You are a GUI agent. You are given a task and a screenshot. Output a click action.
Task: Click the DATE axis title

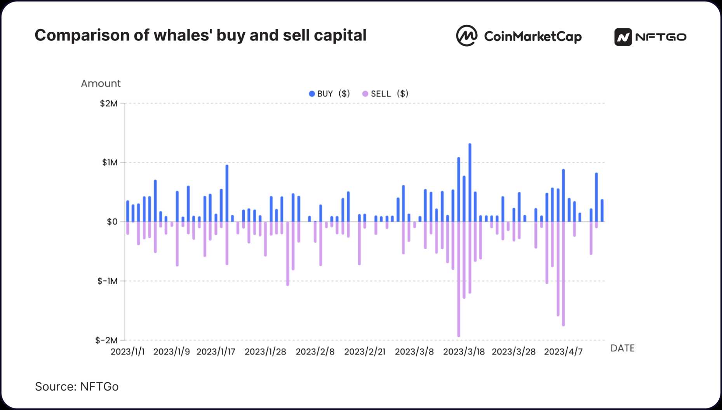[622, 348]
